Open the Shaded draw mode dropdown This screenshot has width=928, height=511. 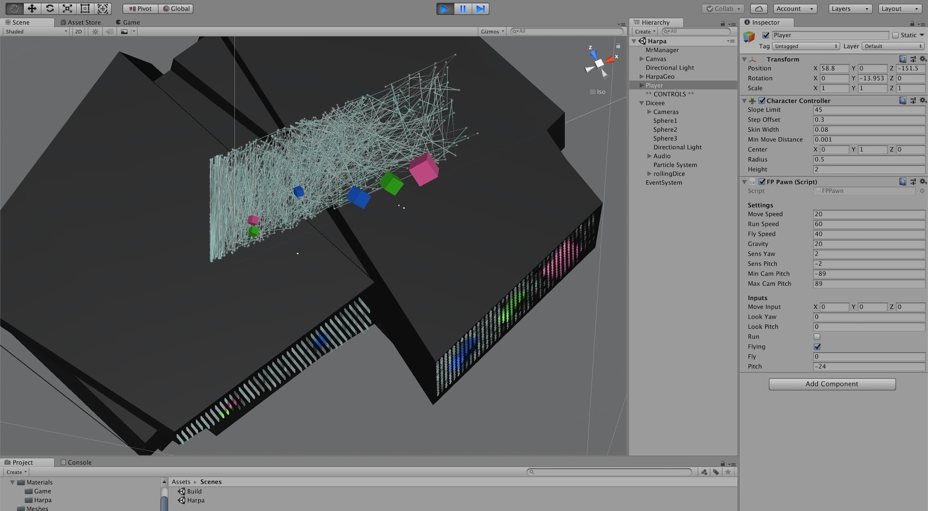pos(36,32)
